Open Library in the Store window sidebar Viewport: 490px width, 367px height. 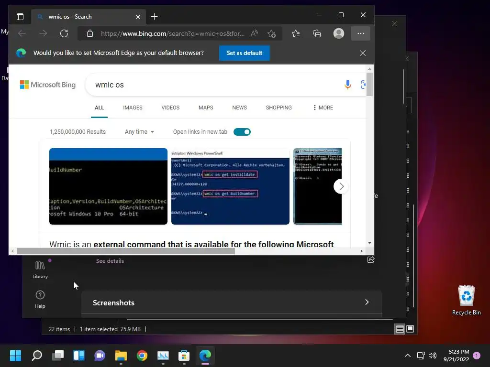click(40, 270)
